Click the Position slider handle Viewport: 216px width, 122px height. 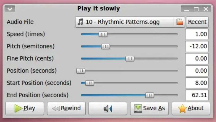tap(81, 71)
